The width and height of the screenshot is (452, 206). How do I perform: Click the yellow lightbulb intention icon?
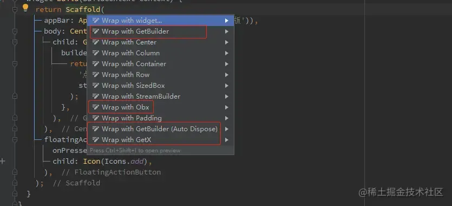pyautogui.click(x=25, y=8)
